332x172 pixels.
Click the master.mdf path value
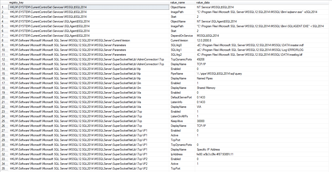pos(250,45)
